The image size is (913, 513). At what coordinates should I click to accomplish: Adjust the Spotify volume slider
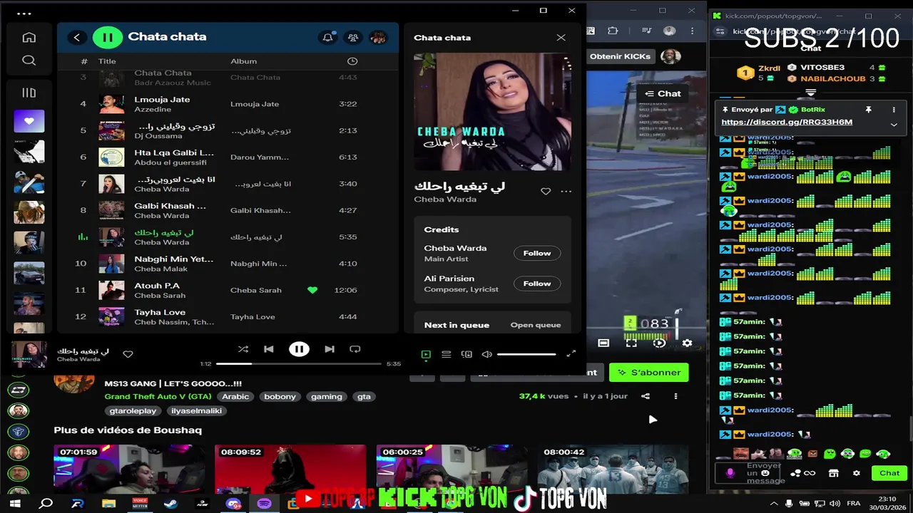tap(526, 354)
